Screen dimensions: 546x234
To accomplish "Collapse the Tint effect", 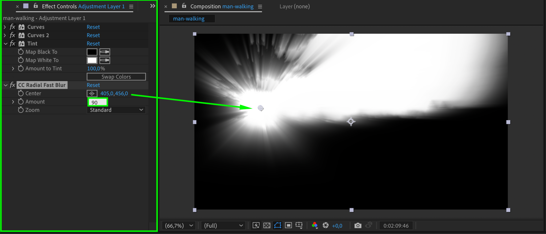I will tap(5, 44).
